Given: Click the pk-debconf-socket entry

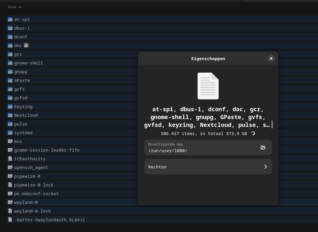Looking at the screenshot, I should [x=36, y=193].
